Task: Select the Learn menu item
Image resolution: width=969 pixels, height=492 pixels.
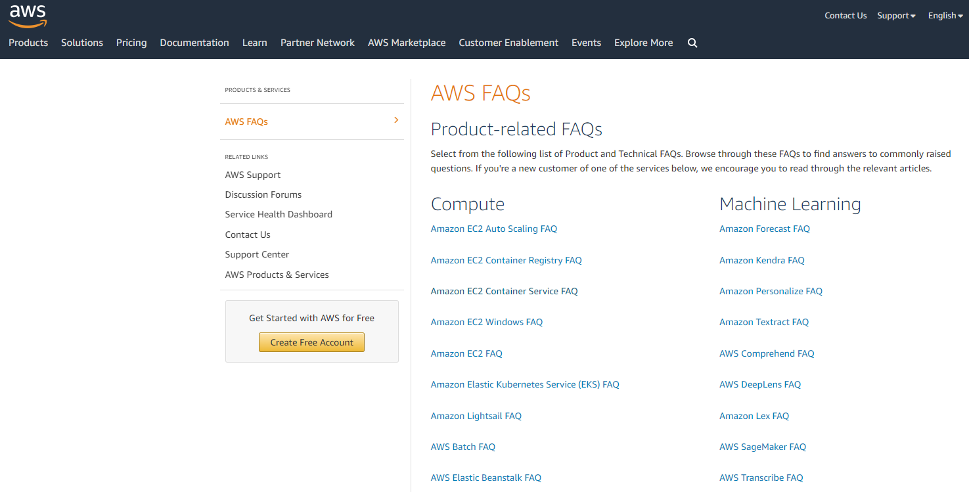Action: pyautogui.click(x=255, y=43)
